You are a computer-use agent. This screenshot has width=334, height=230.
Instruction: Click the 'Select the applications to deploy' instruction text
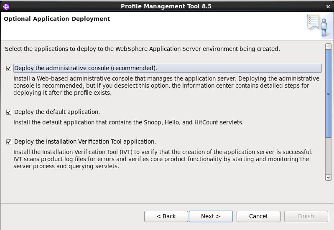point(142,49)
